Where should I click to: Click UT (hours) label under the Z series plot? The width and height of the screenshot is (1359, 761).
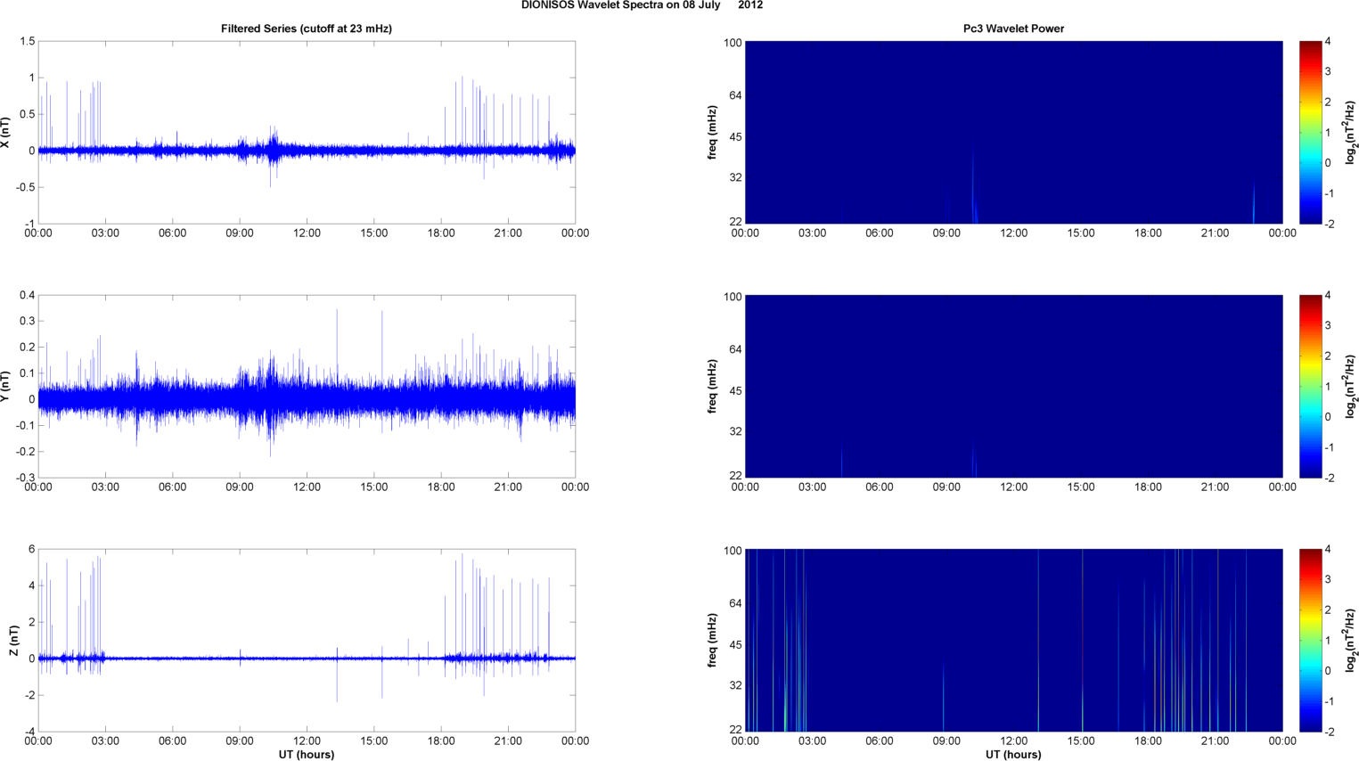(x=307, y=755)
